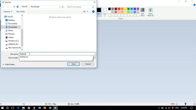This screenshot has width=196, height=110.
Task: Open the Edit colors dialog
Action: coord(142,12)
